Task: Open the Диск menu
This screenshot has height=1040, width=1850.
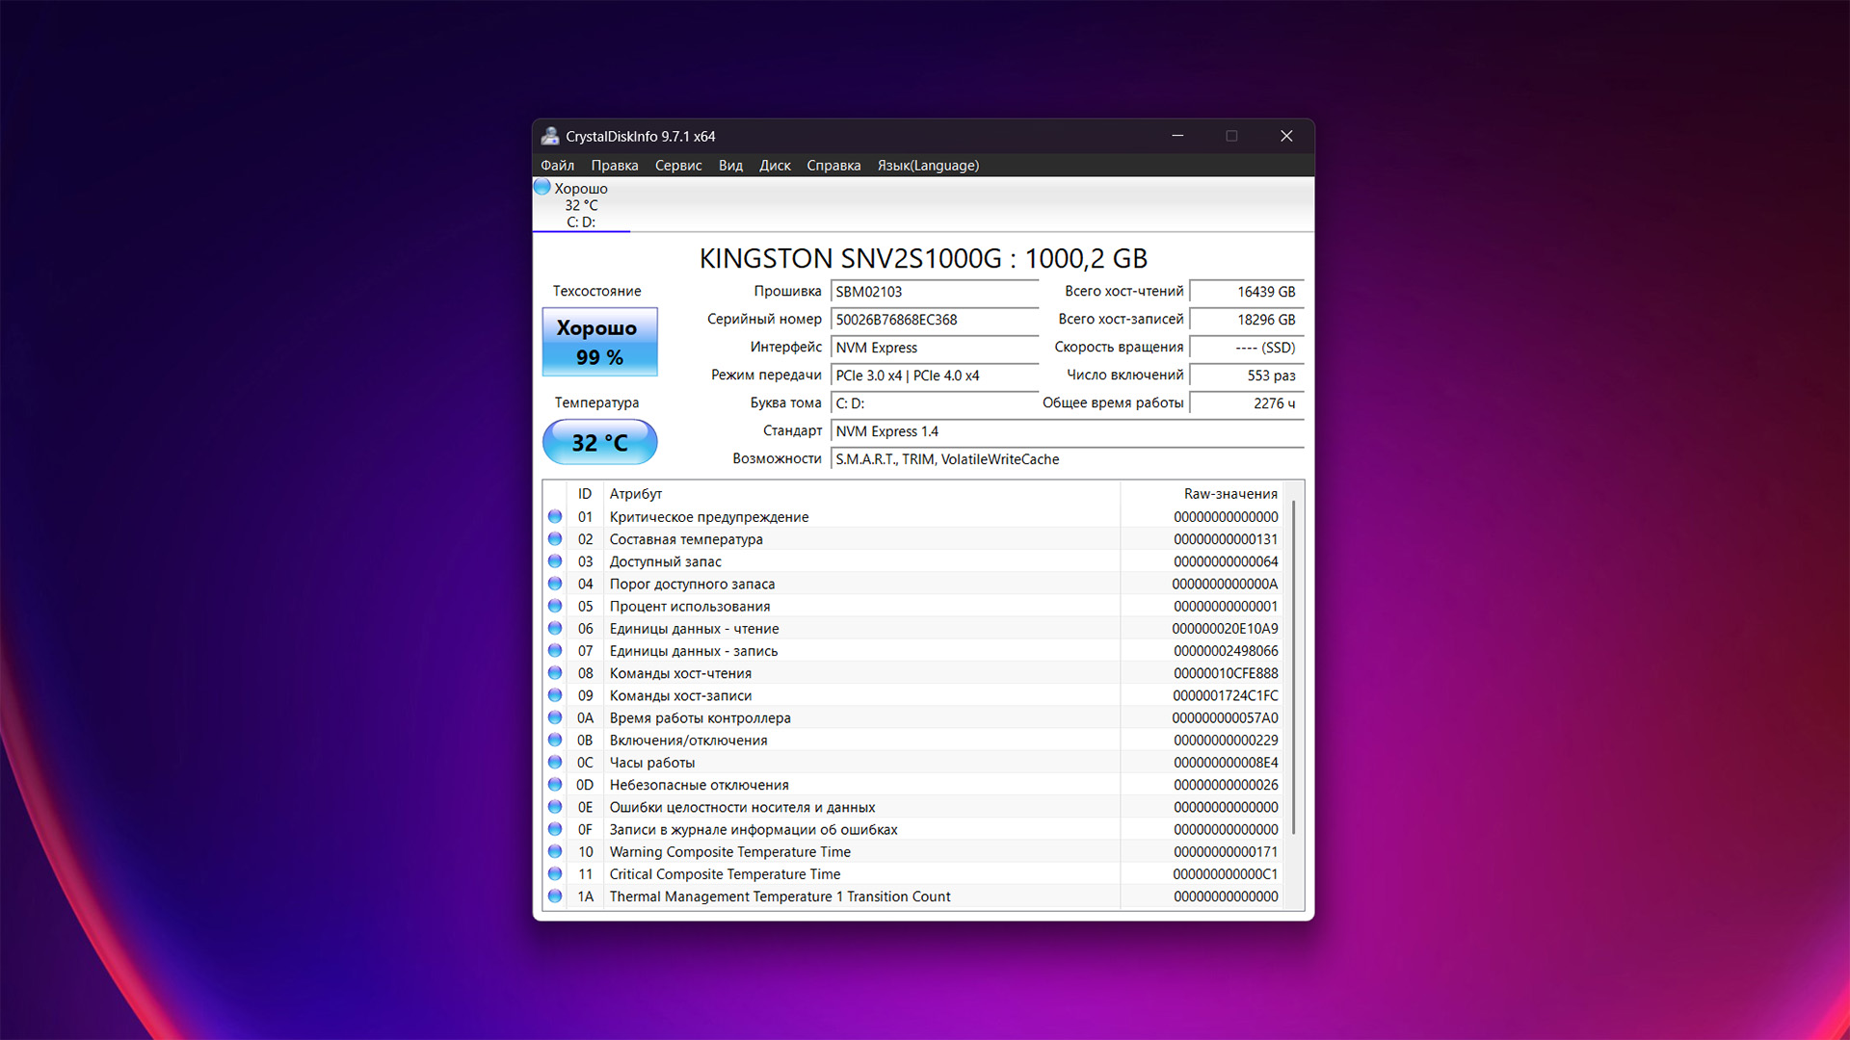Action: pyautogui.click(x=775, y=166)
